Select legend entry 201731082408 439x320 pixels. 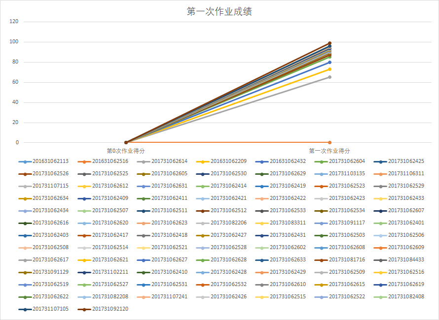click(x=399, y=296)
